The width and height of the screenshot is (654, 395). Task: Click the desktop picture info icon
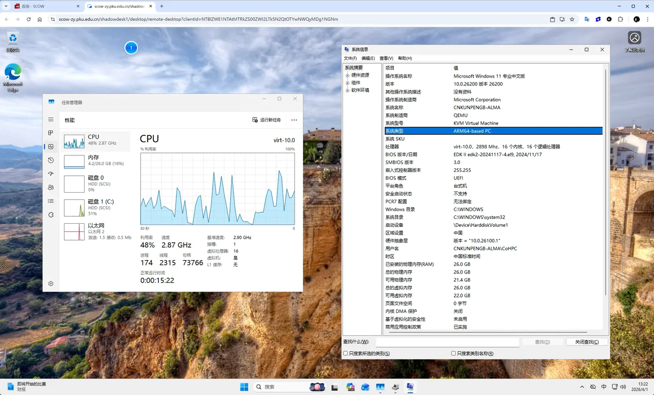tap(634, 41)
